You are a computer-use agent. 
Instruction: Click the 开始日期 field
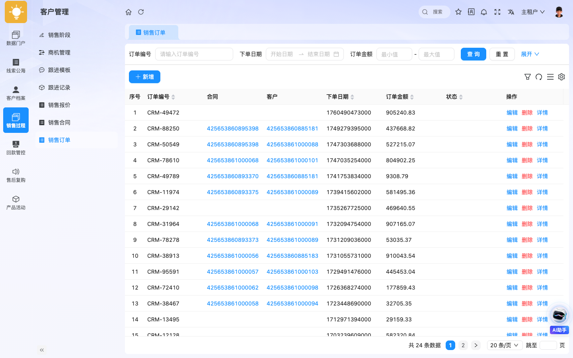click(282, 54)
